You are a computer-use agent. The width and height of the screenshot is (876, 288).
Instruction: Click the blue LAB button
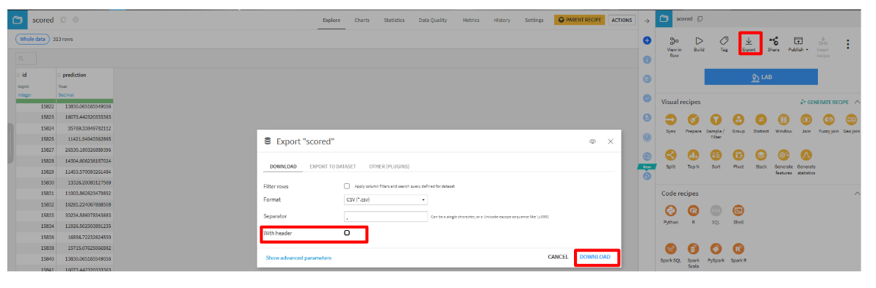[x=761, y=77]
